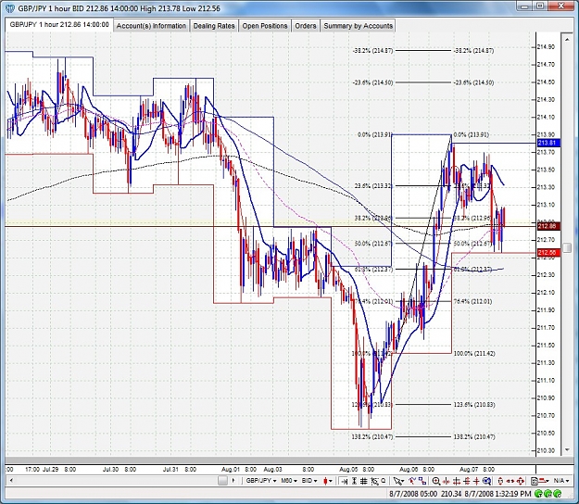Click the red vertical resize arrows icon

pyautogui.click(x=500, y=481)
